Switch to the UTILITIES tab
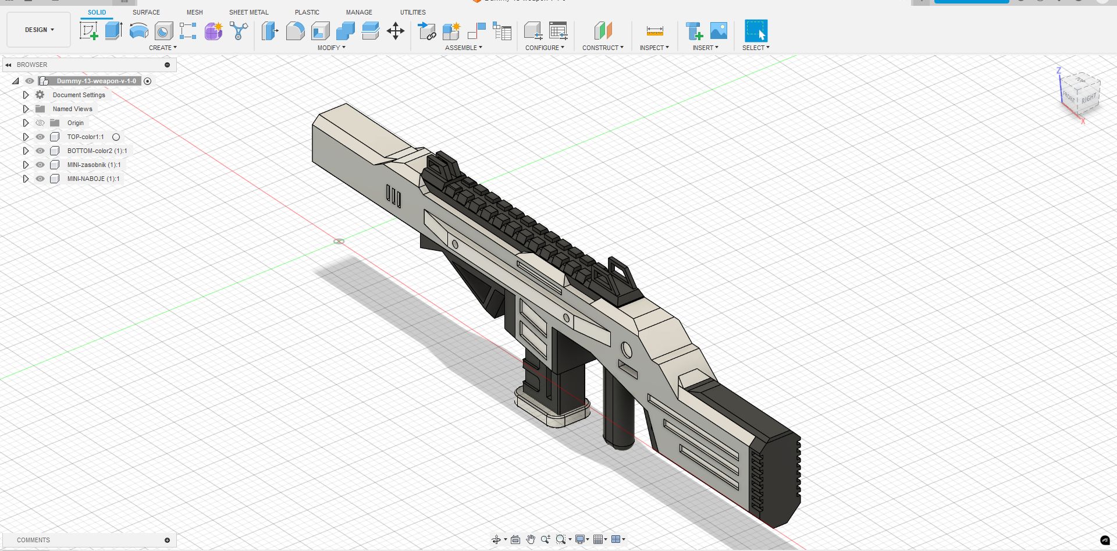The width and height of the screenshot is (1117, 551). (x=413, y=12)
